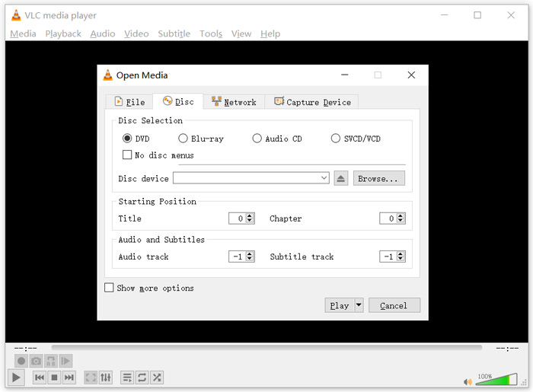Switch to the Network tab
The image size is (533, 392).
point(234,102)
